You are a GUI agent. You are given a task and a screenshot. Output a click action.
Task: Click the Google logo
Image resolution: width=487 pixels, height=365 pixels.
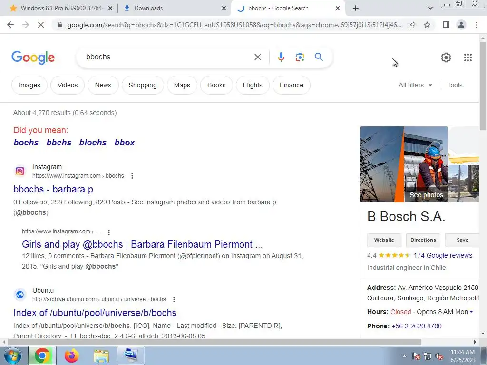pos(33,58)
